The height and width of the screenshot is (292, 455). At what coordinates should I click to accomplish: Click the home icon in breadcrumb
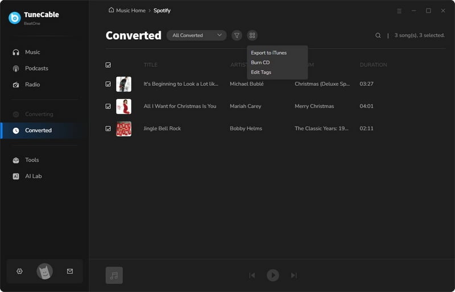tap(111, 10)
